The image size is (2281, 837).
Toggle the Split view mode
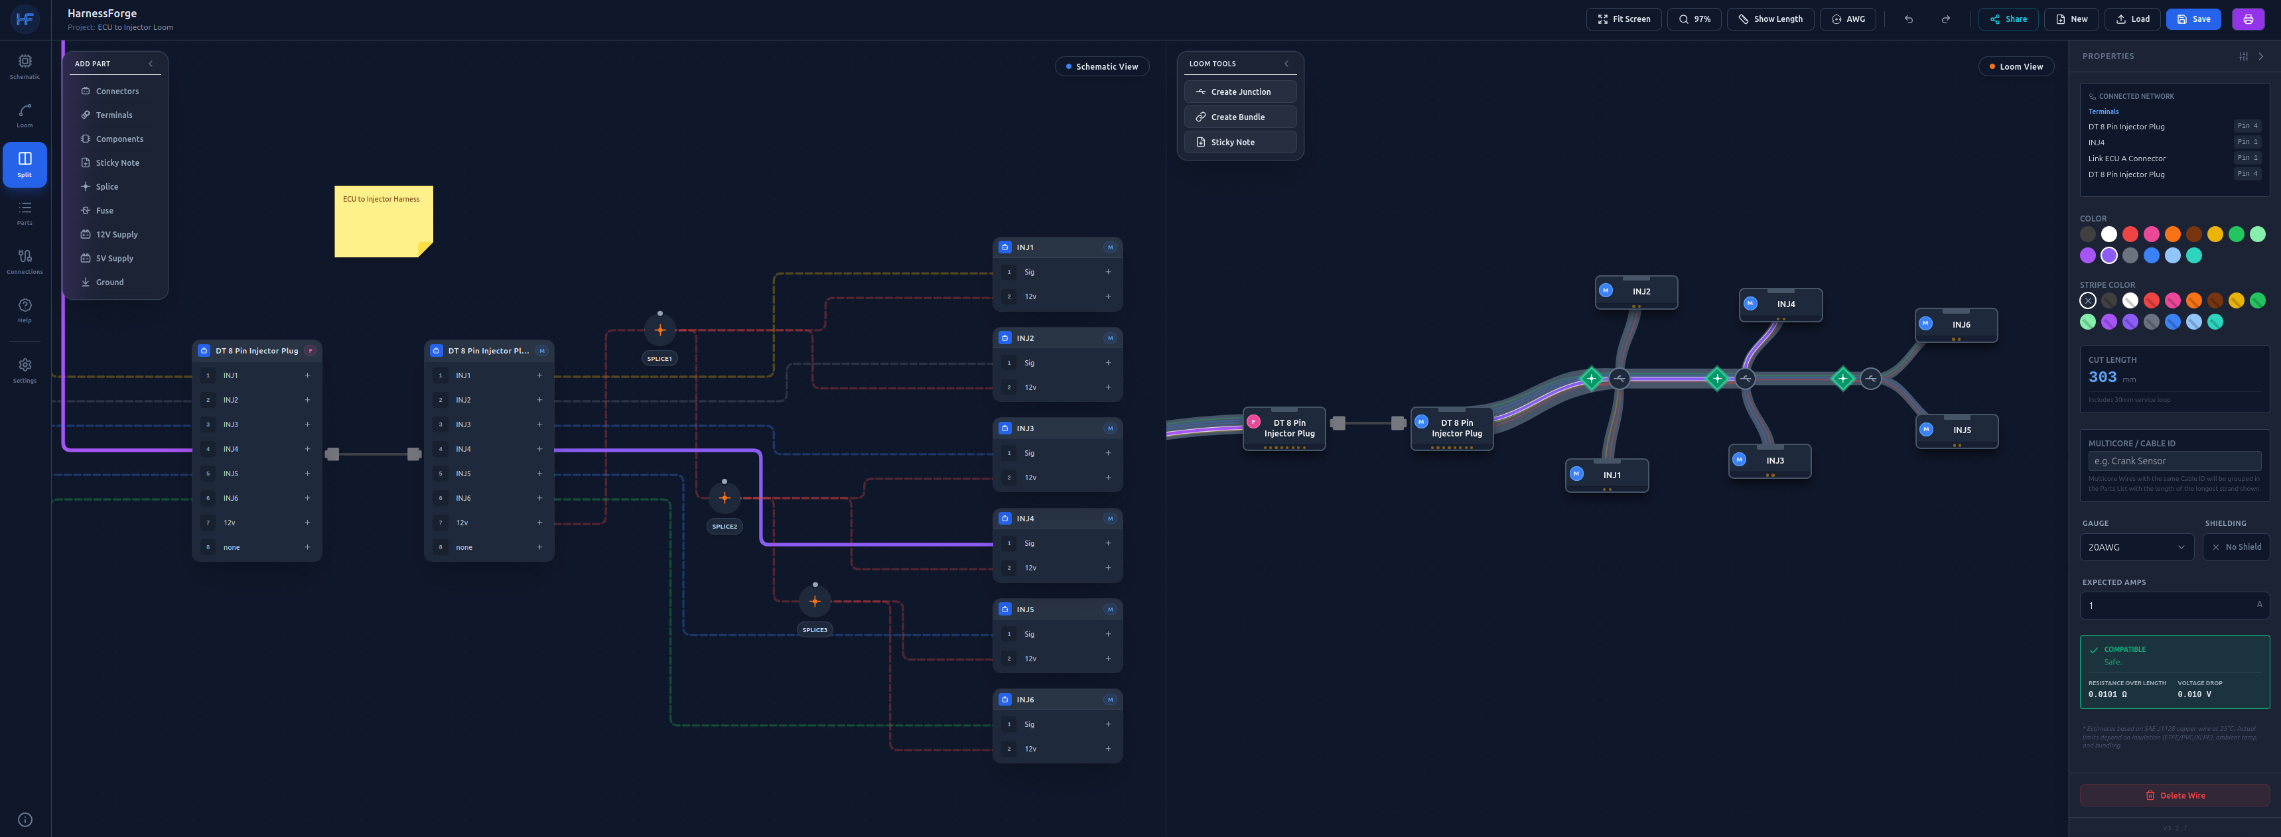25,164
